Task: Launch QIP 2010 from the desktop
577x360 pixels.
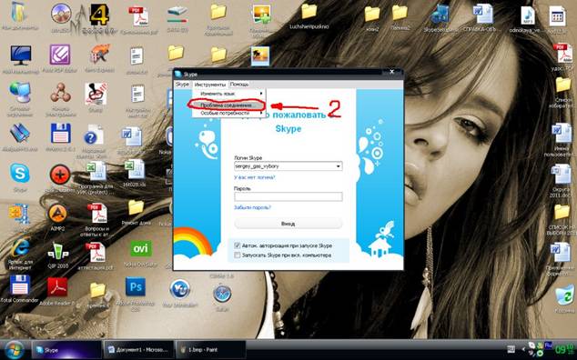Action: (57, 251)
